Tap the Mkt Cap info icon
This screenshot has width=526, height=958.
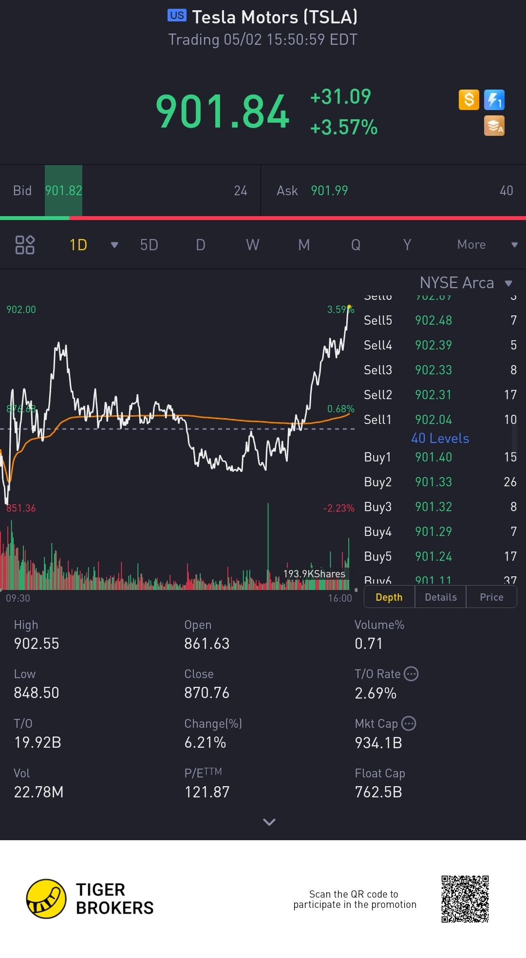click(409, 723)
